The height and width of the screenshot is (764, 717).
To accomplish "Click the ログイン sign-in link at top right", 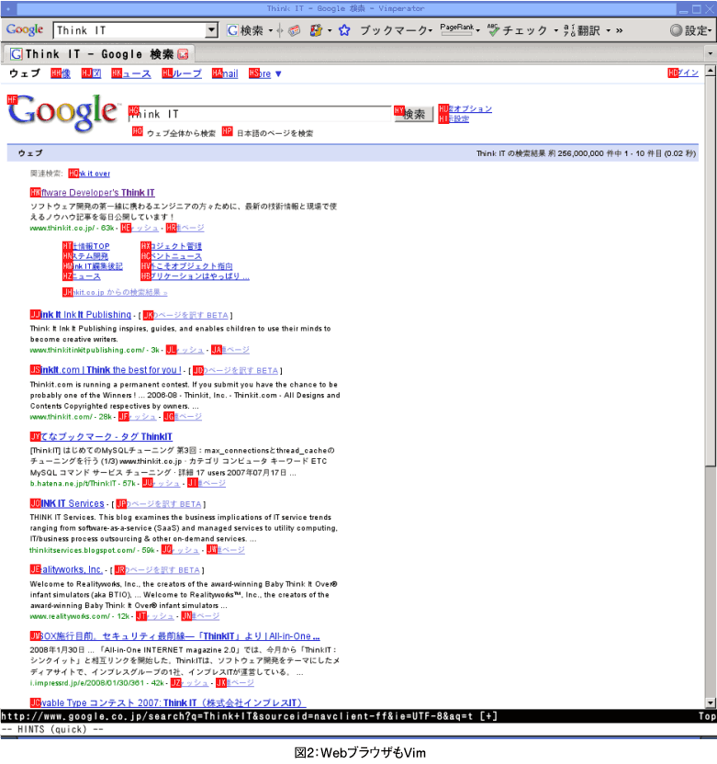I will click(x=683, y=73).
